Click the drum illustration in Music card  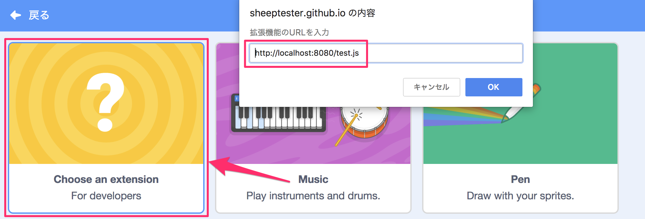click(x=364, y=122)
